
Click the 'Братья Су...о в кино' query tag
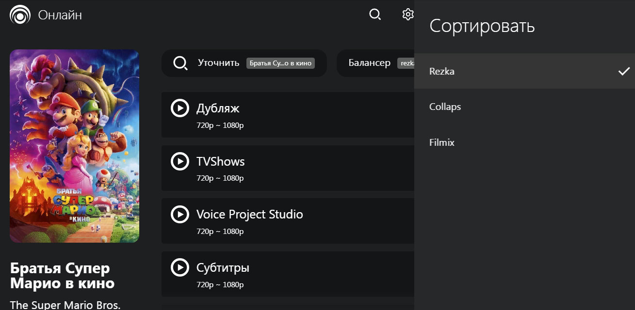point(280,63)
